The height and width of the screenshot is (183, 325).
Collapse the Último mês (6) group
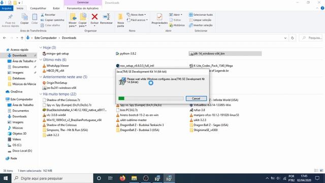[x=41, y=60]
